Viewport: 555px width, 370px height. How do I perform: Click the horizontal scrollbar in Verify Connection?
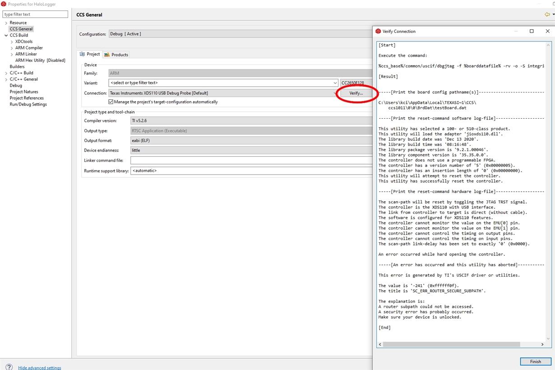451,344
